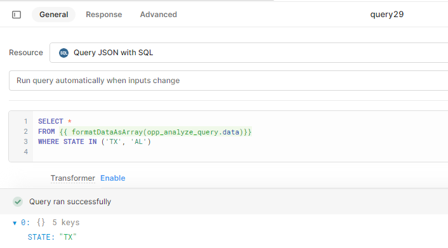Open the Resource dropdown
448x248 pixels.
point(249,53)
